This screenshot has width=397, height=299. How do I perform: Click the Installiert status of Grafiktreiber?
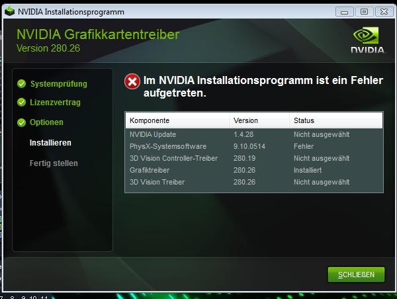[308, 170]
